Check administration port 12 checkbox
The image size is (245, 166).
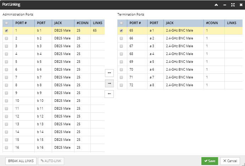point(6,116)
